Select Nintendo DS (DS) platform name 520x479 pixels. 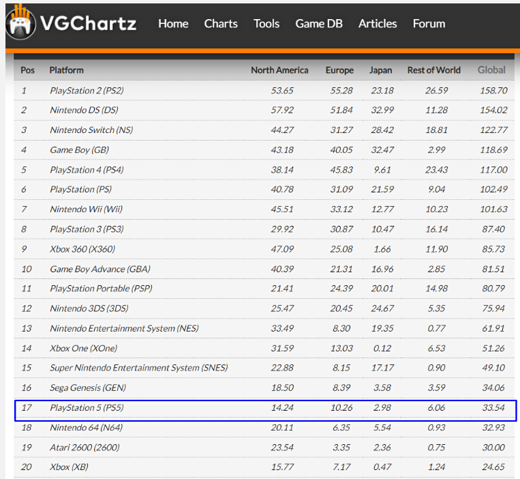84,111
